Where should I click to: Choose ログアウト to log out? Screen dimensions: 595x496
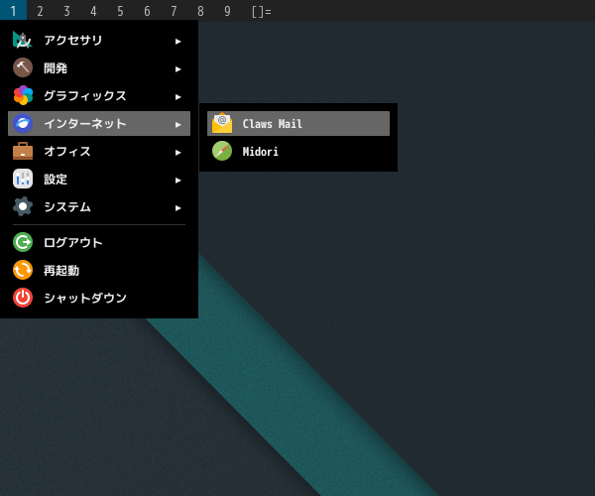click(x=99, y=242)
